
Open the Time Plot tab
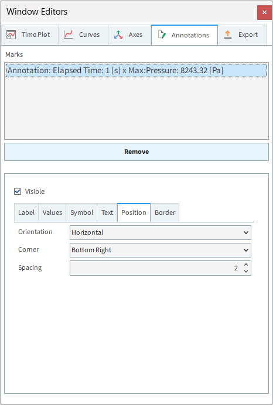point(29,35)
